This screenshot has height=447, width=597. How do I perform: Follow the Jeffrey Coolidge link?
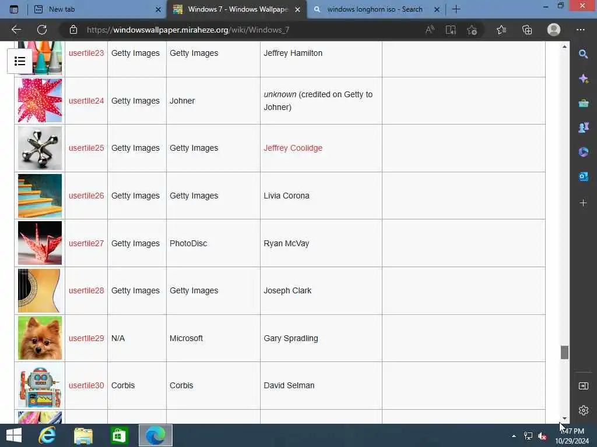293,148
